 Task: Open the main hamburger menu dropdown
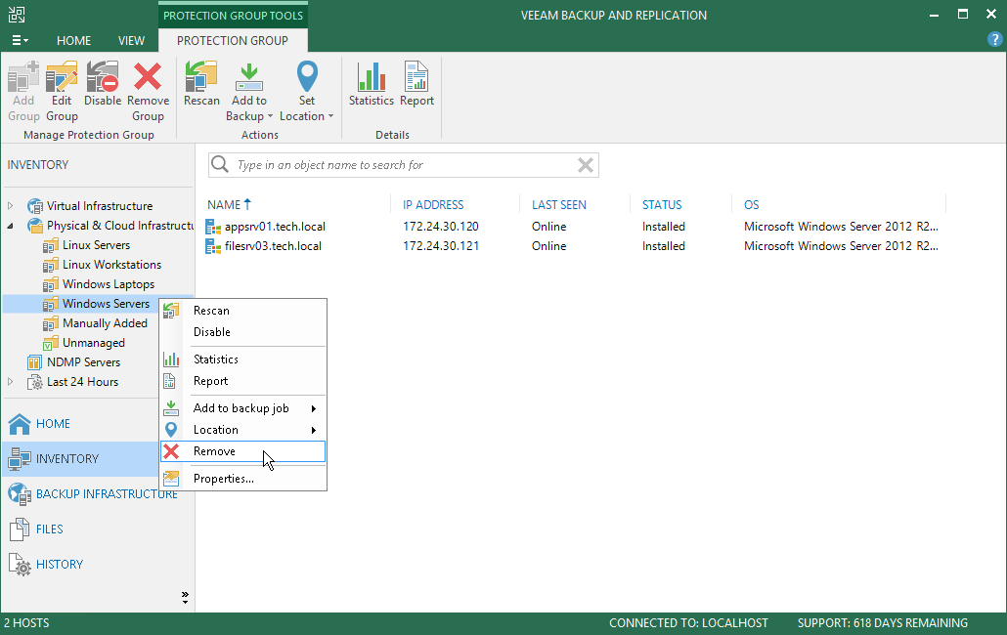(20, 40)
